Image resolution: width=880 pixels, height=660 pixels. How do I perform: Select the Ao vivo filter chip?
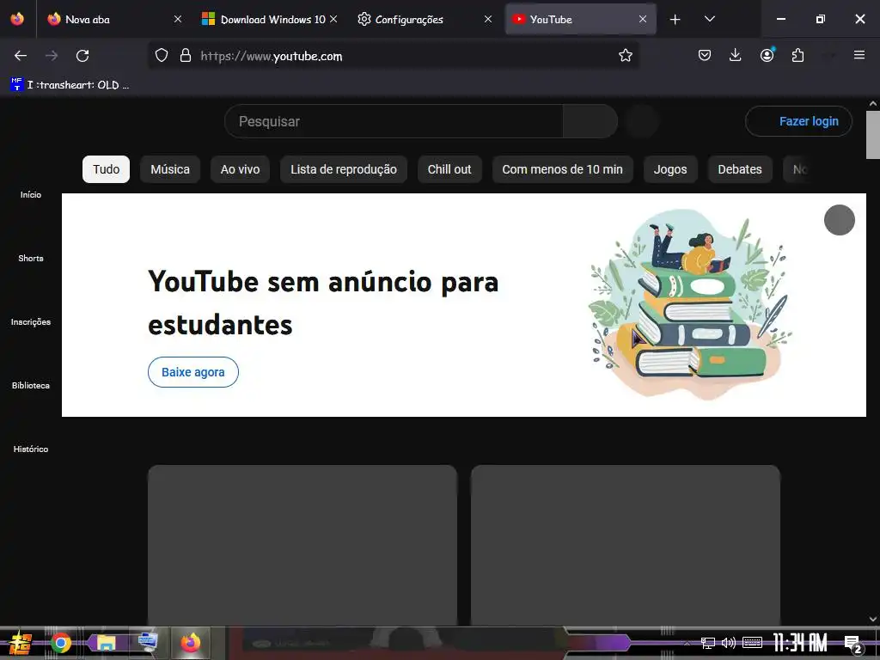click(x=241, y=169)
